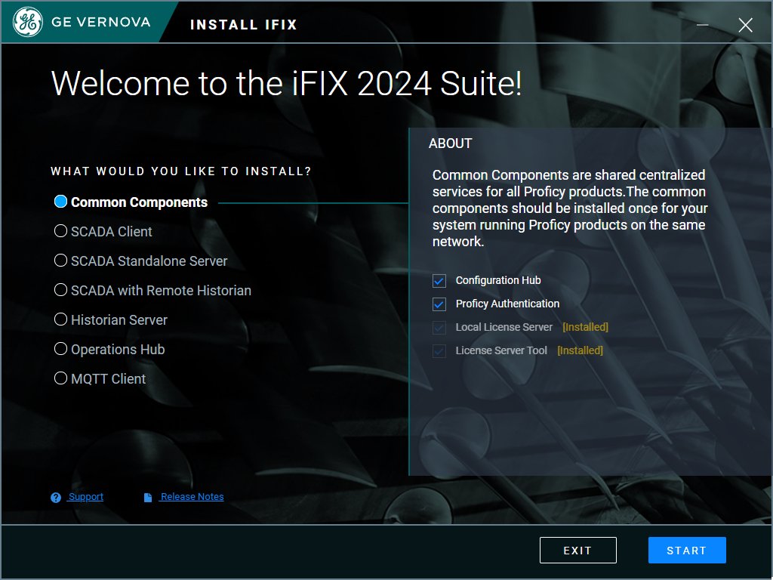Screen dimensions: 773x580
Task: Close the Install iFIX window
Action: point(745,25)
